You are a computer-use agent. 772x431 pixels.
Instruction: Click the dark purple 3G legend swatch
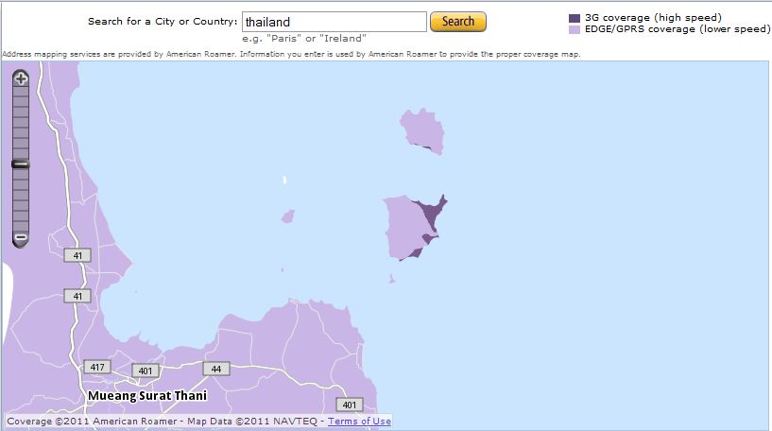575,18
